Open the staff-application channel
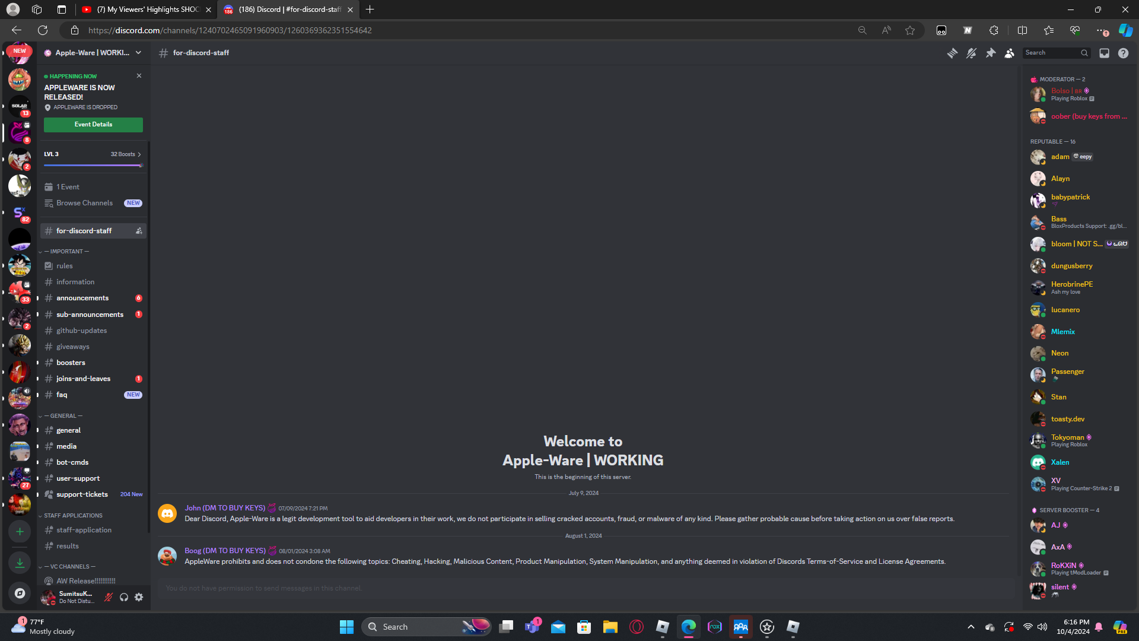This screenshot has height=641, width=1139. [x=93, y=530]
